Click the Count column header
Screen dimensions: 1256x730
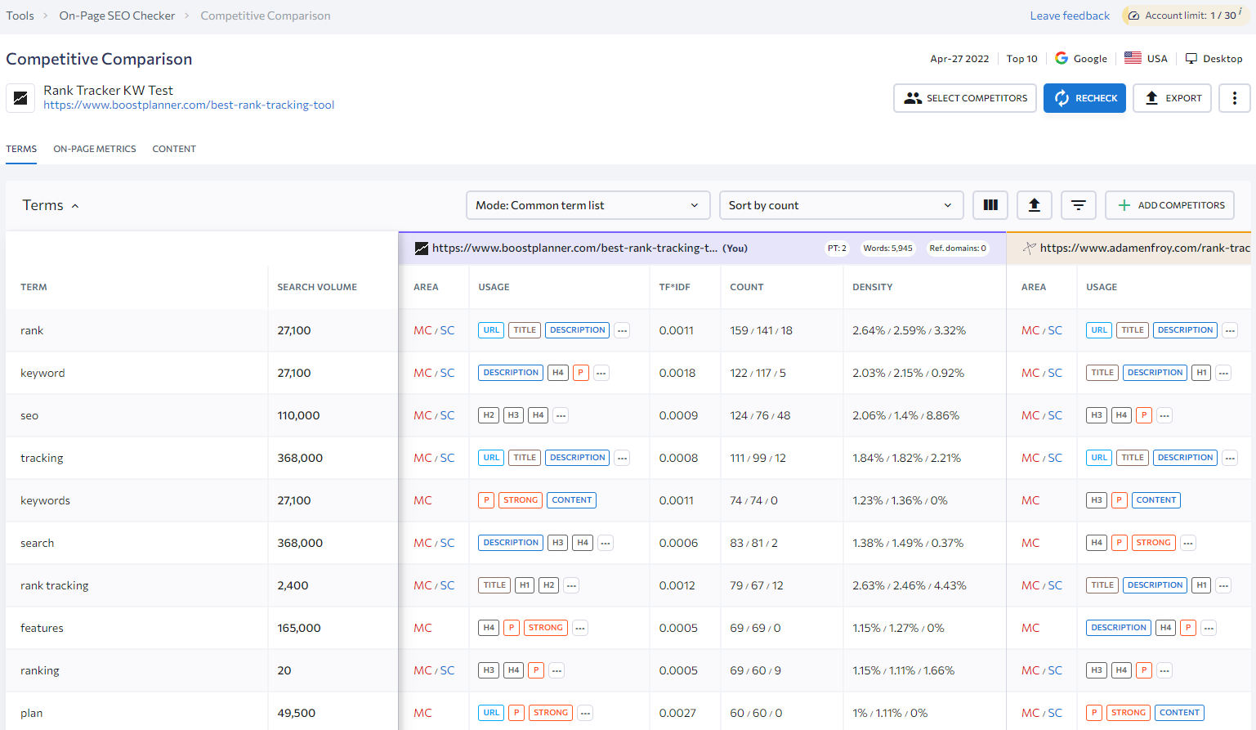click(747, 287)
